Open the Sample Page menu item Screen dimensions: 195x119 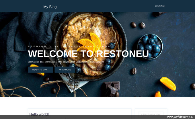point(160,6)
